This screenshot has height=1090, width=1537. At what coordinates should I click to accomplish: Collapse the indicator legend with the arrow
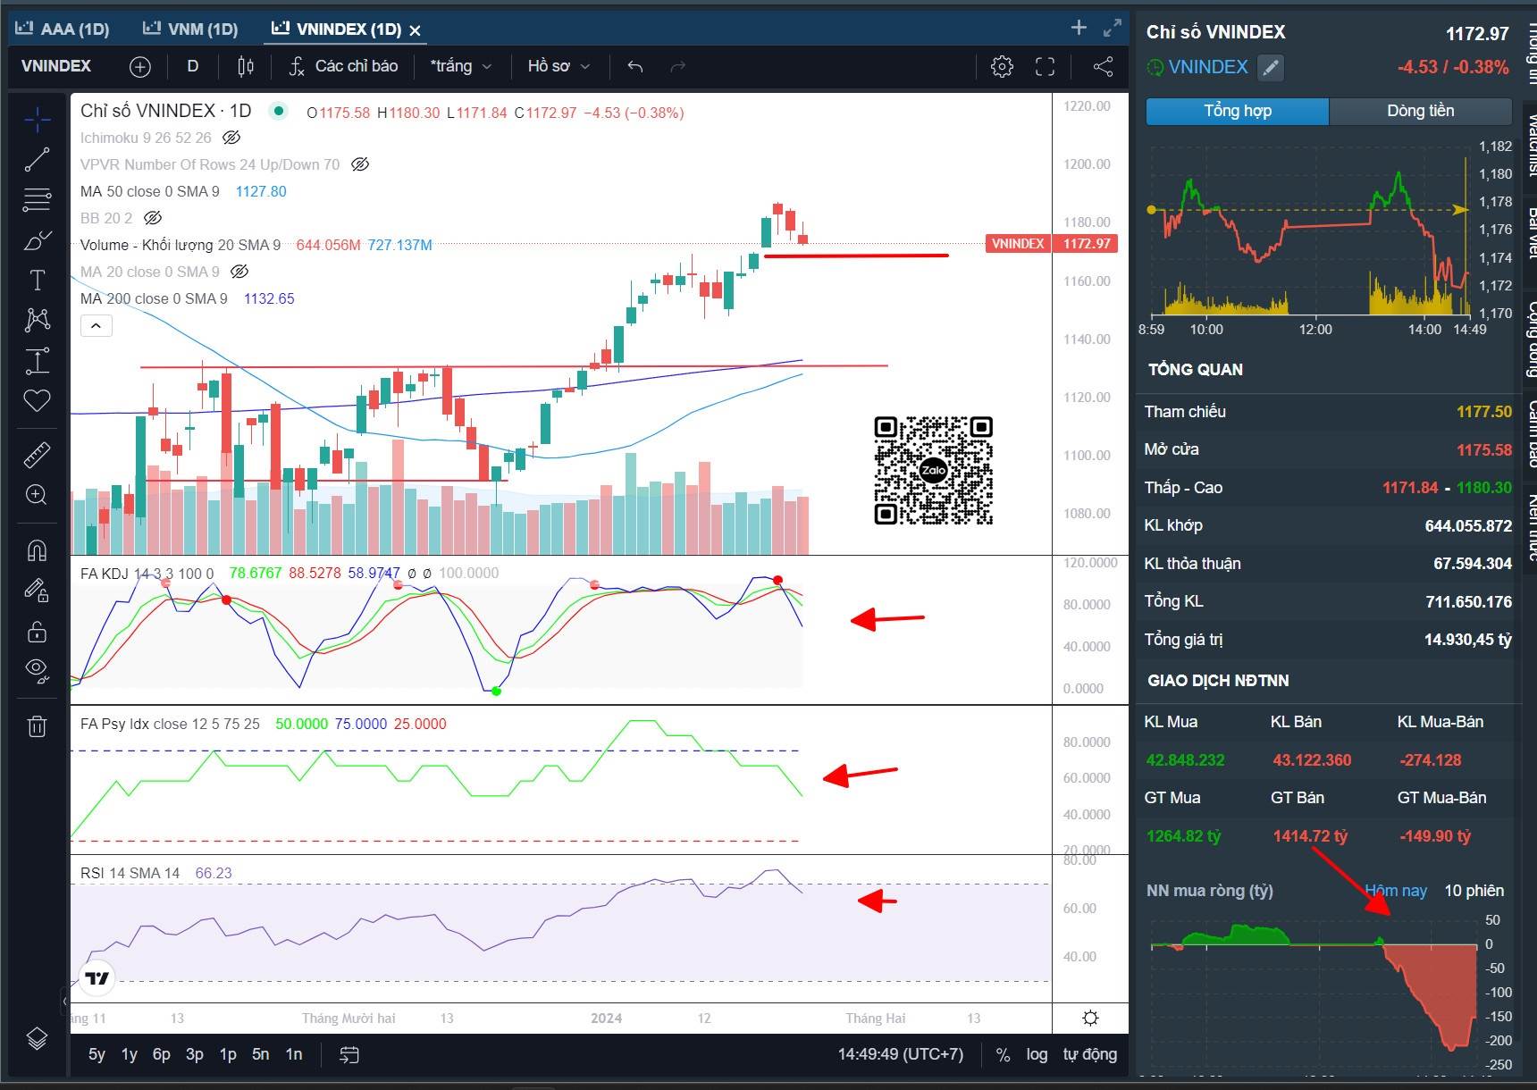point(96,326)
